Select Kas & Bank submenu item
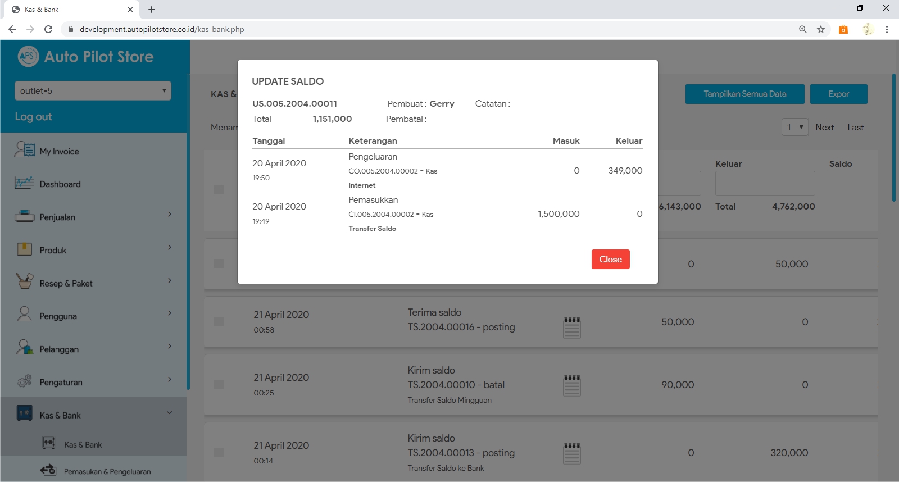This screenshot has height=482, width=899. click(83, 444)
